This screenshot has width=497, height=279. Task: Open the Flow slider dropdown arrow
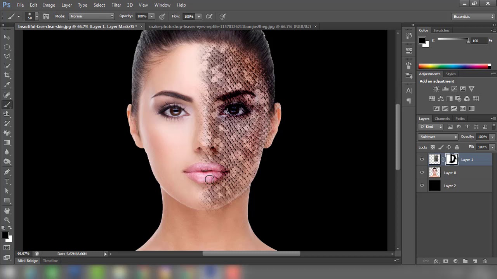pyautogui.click(x=198, y=16)
